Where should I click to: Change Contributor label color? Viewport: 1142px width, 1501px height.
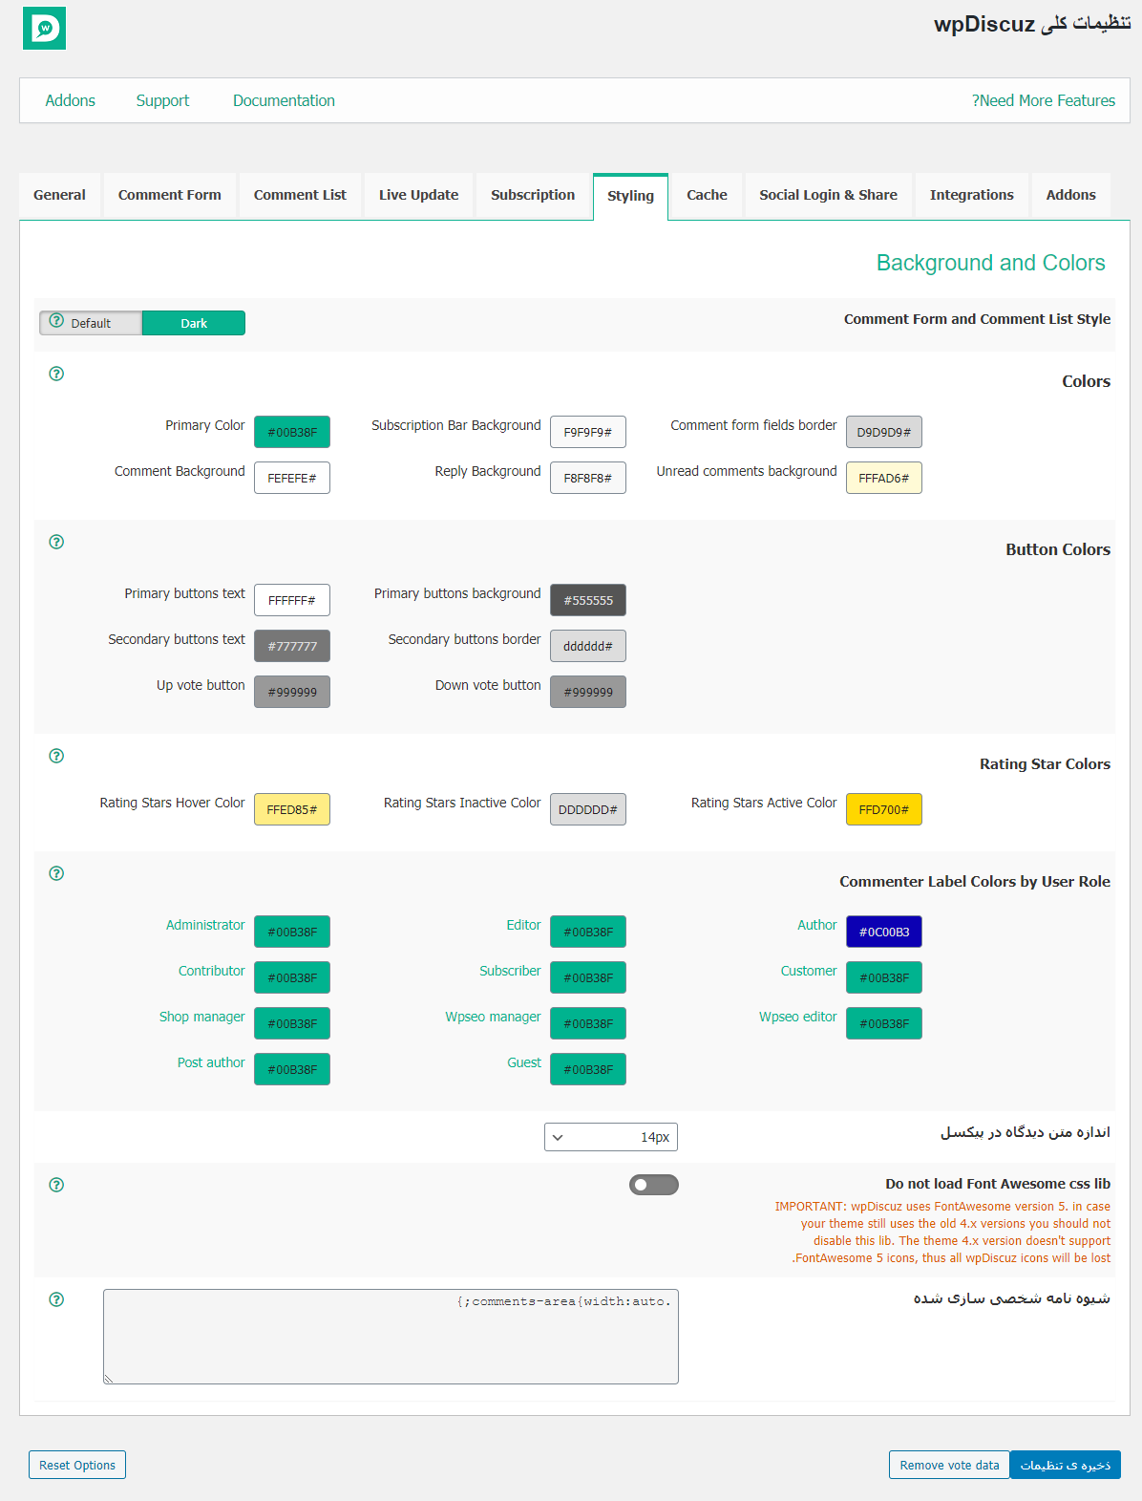pos(292,977)
